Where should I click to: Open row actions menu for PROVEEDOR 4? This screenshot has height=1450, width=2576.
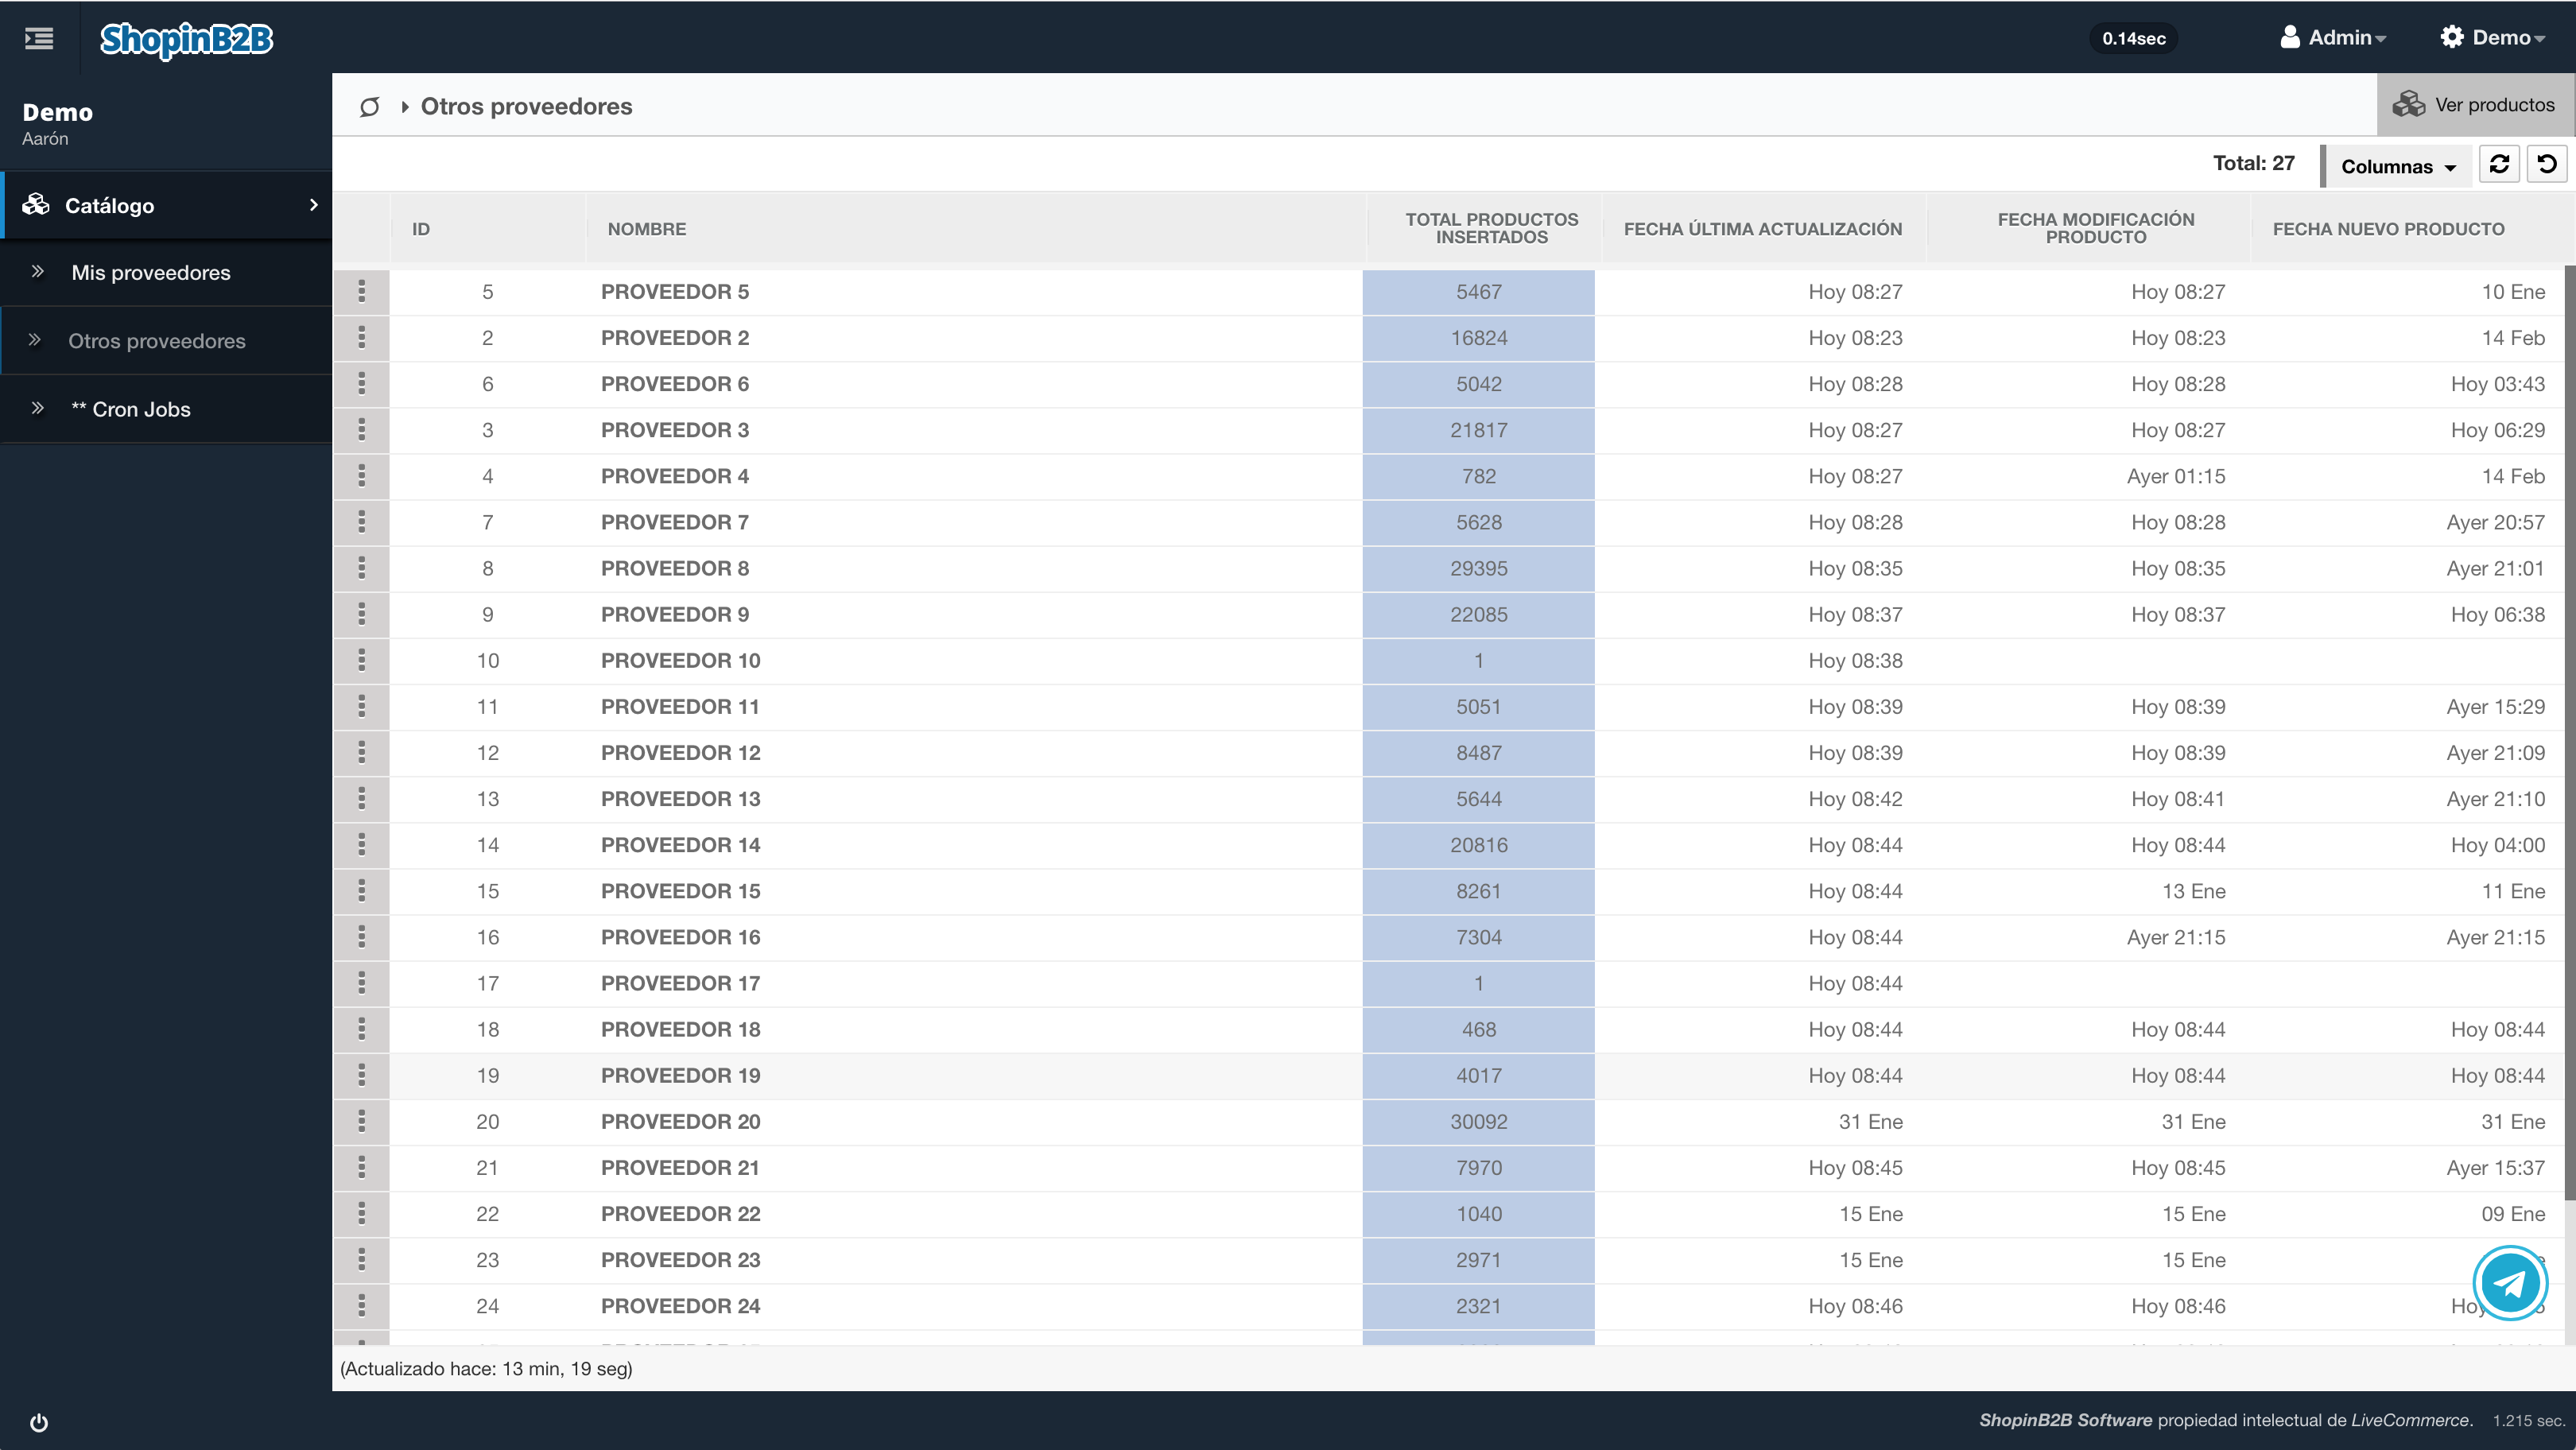362,476
